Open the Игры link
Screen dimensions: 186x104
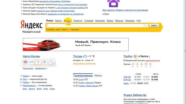[46, 89]
